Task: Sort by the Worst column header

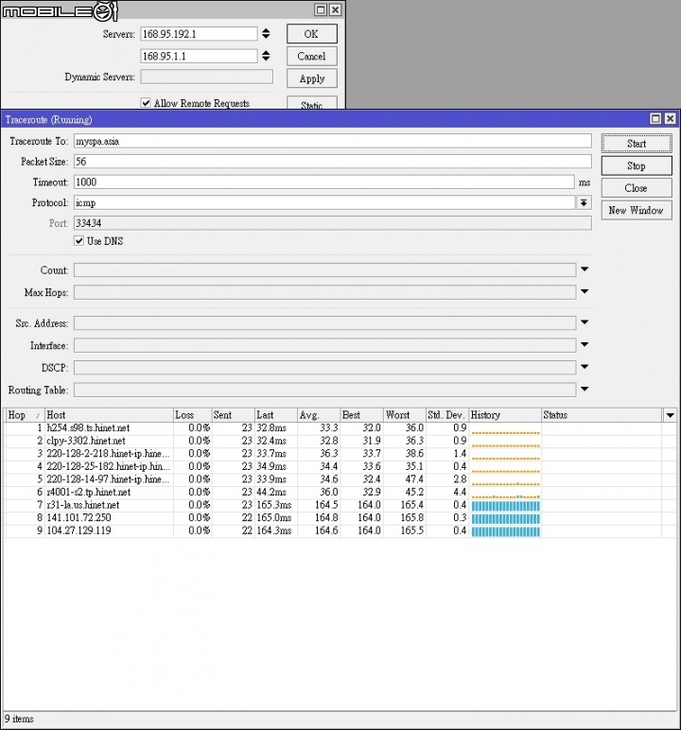Action: [404, 415]
